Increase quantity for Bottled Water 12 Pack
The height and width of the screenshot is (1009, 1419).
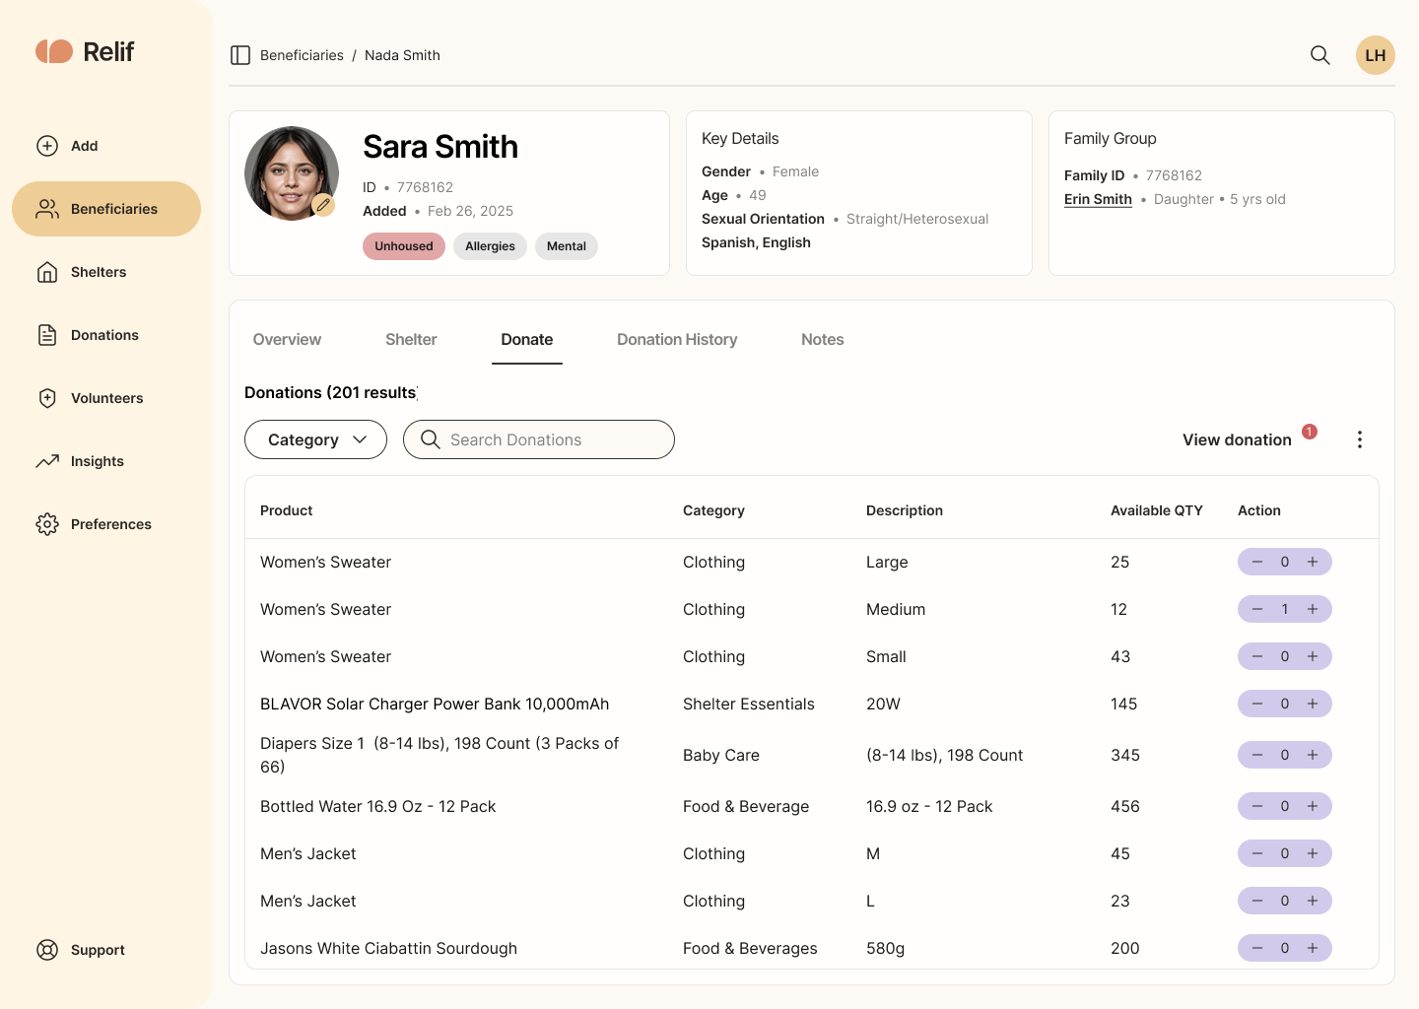[1313, 806]
